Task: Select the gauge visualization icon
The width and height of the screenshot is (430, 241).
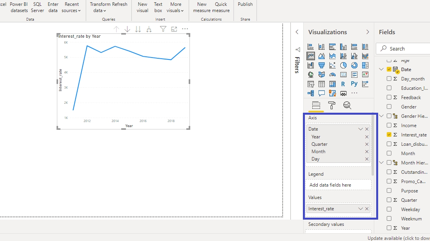Action: pos(332,75)
